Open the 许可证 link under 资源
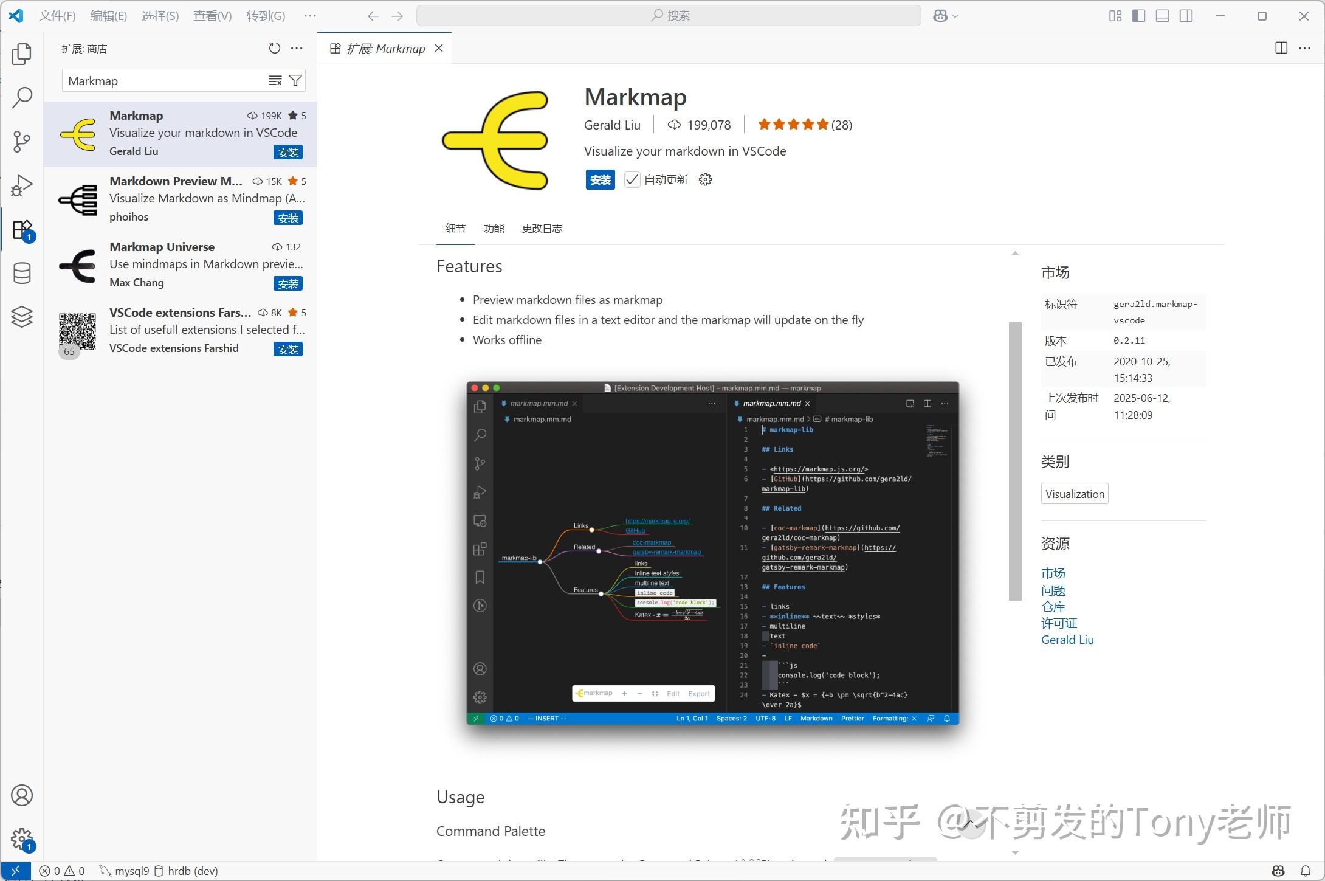 tap(1058, 623)
